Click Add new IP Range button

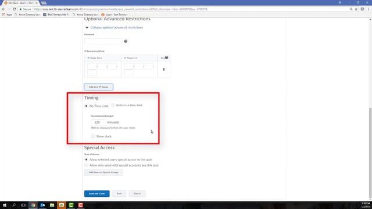point(98,87)
